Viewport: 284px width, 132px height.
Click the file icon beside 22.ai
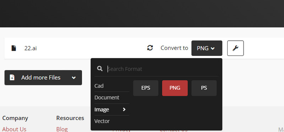point(14,48)
